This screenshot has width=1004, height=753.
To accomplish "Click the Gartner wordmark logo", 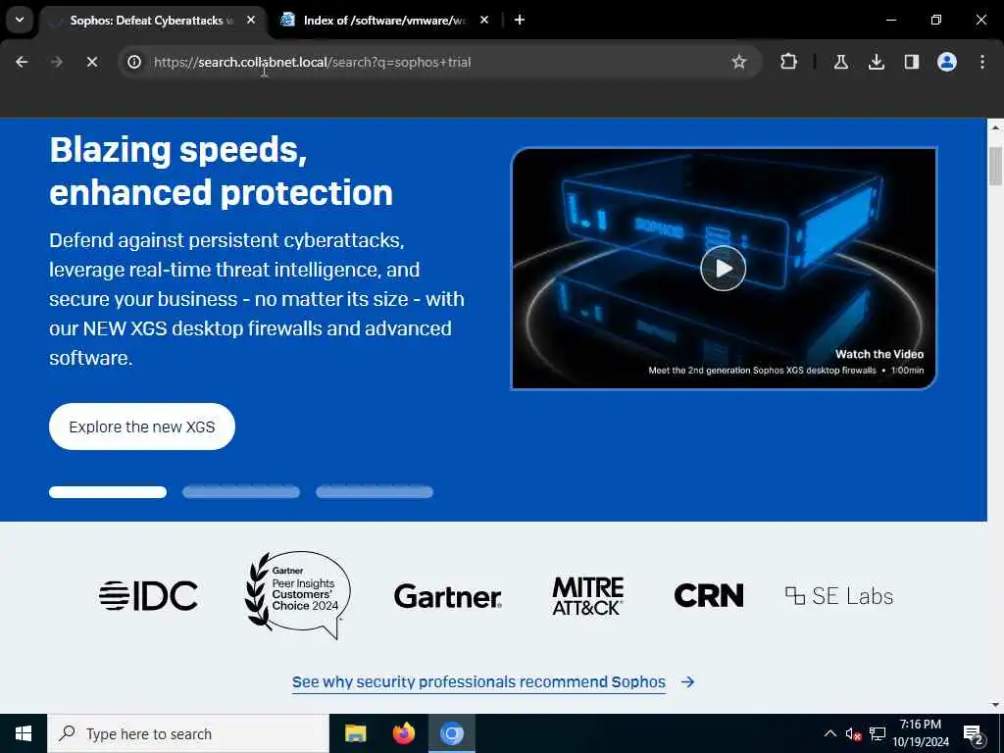I will pos(447,597).
